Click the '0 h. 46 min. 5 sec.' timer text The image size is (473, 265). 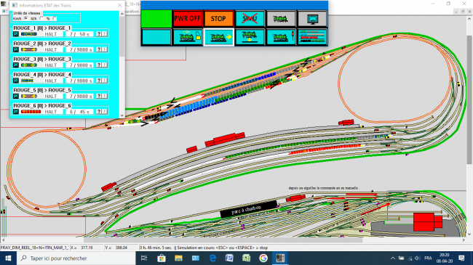(x=155, y=248)
